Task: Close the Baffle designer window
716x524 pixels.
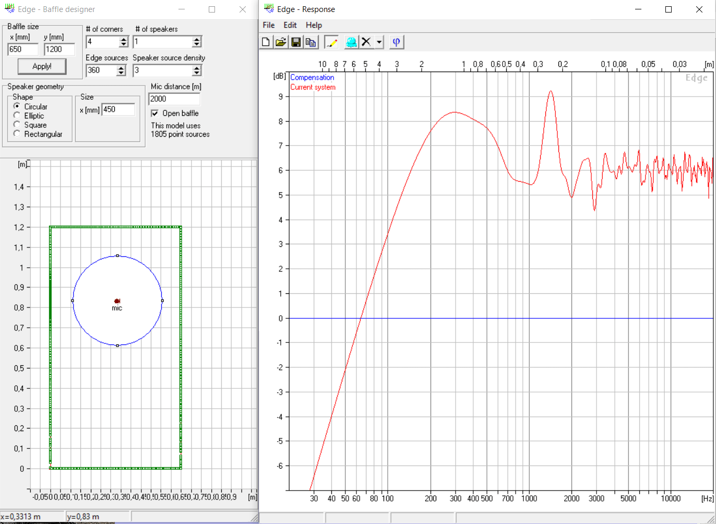Action: 243,9
